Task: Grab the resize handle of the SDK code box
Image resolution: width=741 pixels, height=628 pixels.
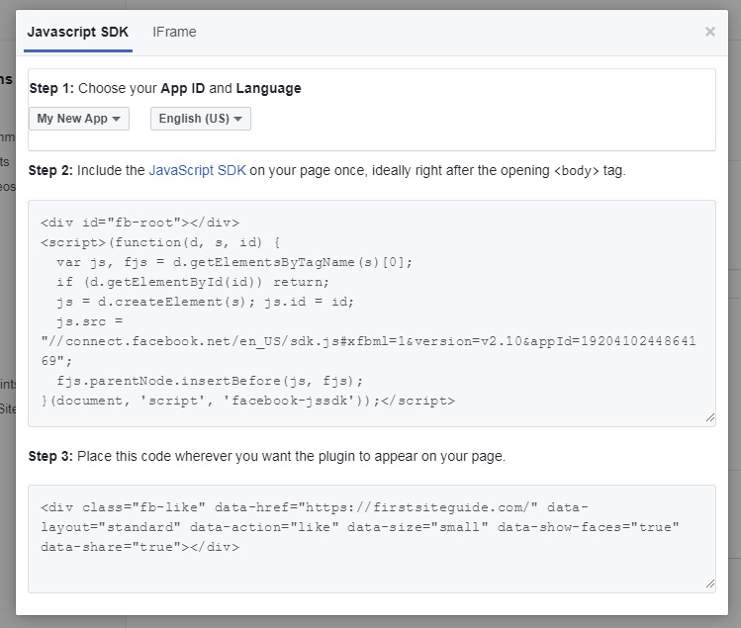Action: tap(710, 417)
